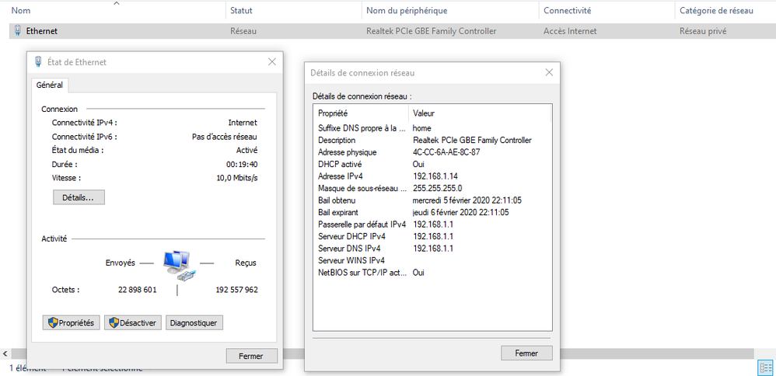Open Propriétés with the shield icon
This screenshot has height=376, width=776.
point(70,322)
